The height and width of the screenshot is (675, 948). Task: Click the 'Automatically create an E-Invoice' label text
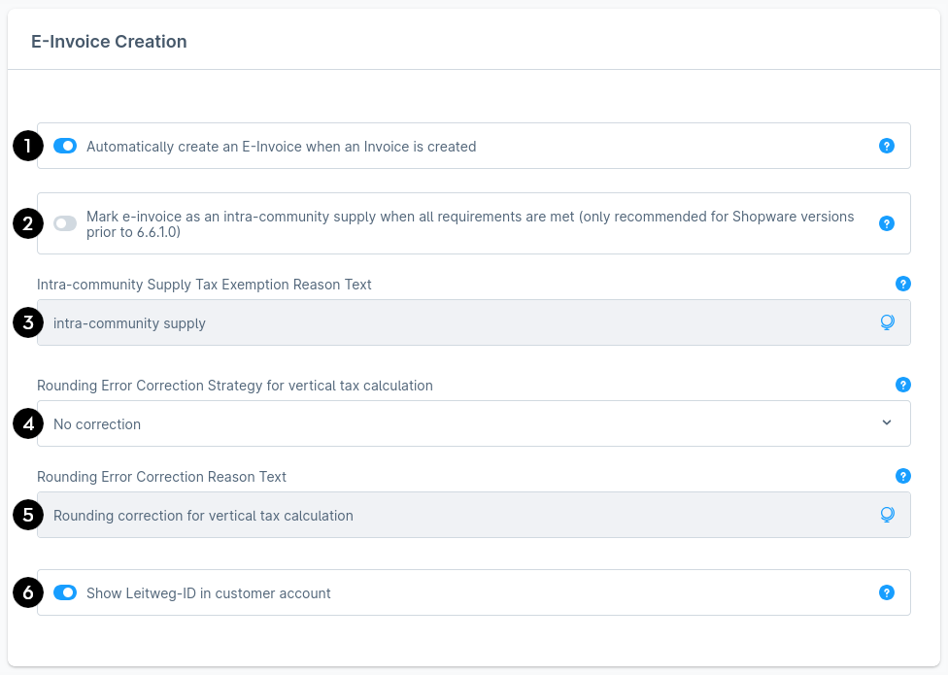[x=281, y=147]
